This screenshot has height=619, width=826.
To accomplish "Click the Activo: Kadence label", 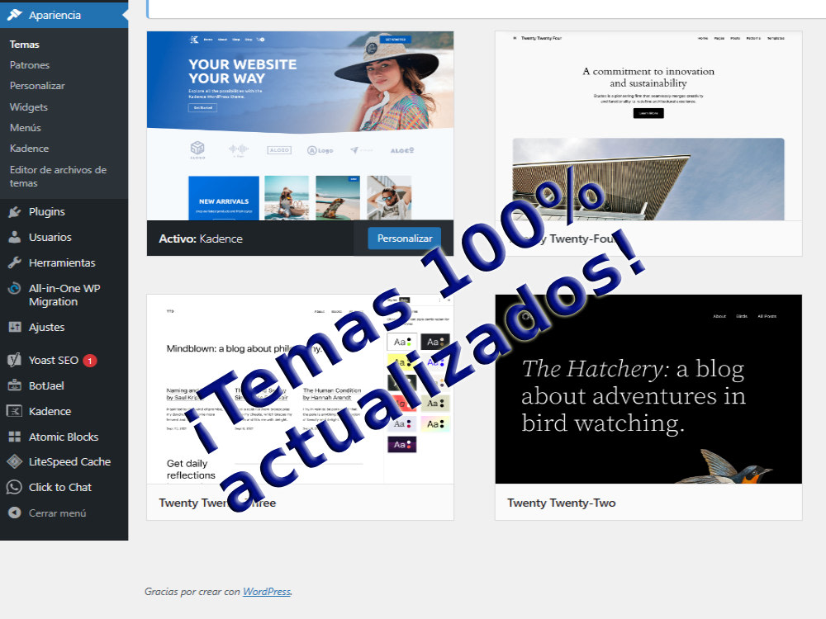I will 201,239.
